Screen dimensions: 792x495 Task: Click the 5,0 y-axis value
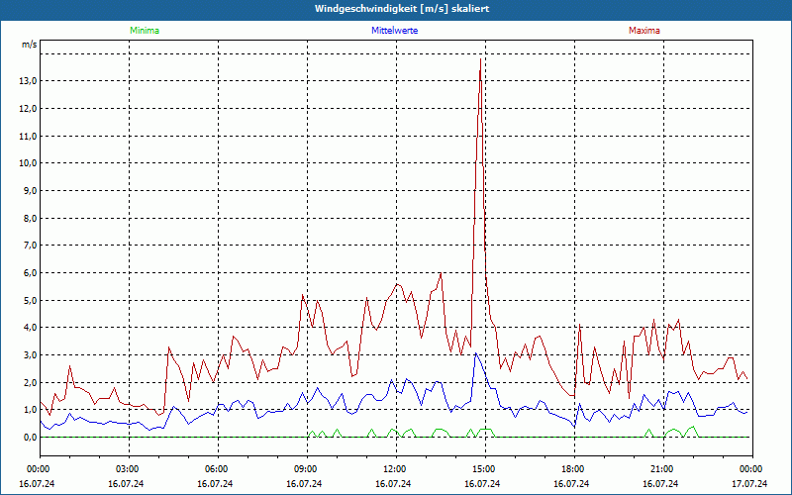point(31,301)
